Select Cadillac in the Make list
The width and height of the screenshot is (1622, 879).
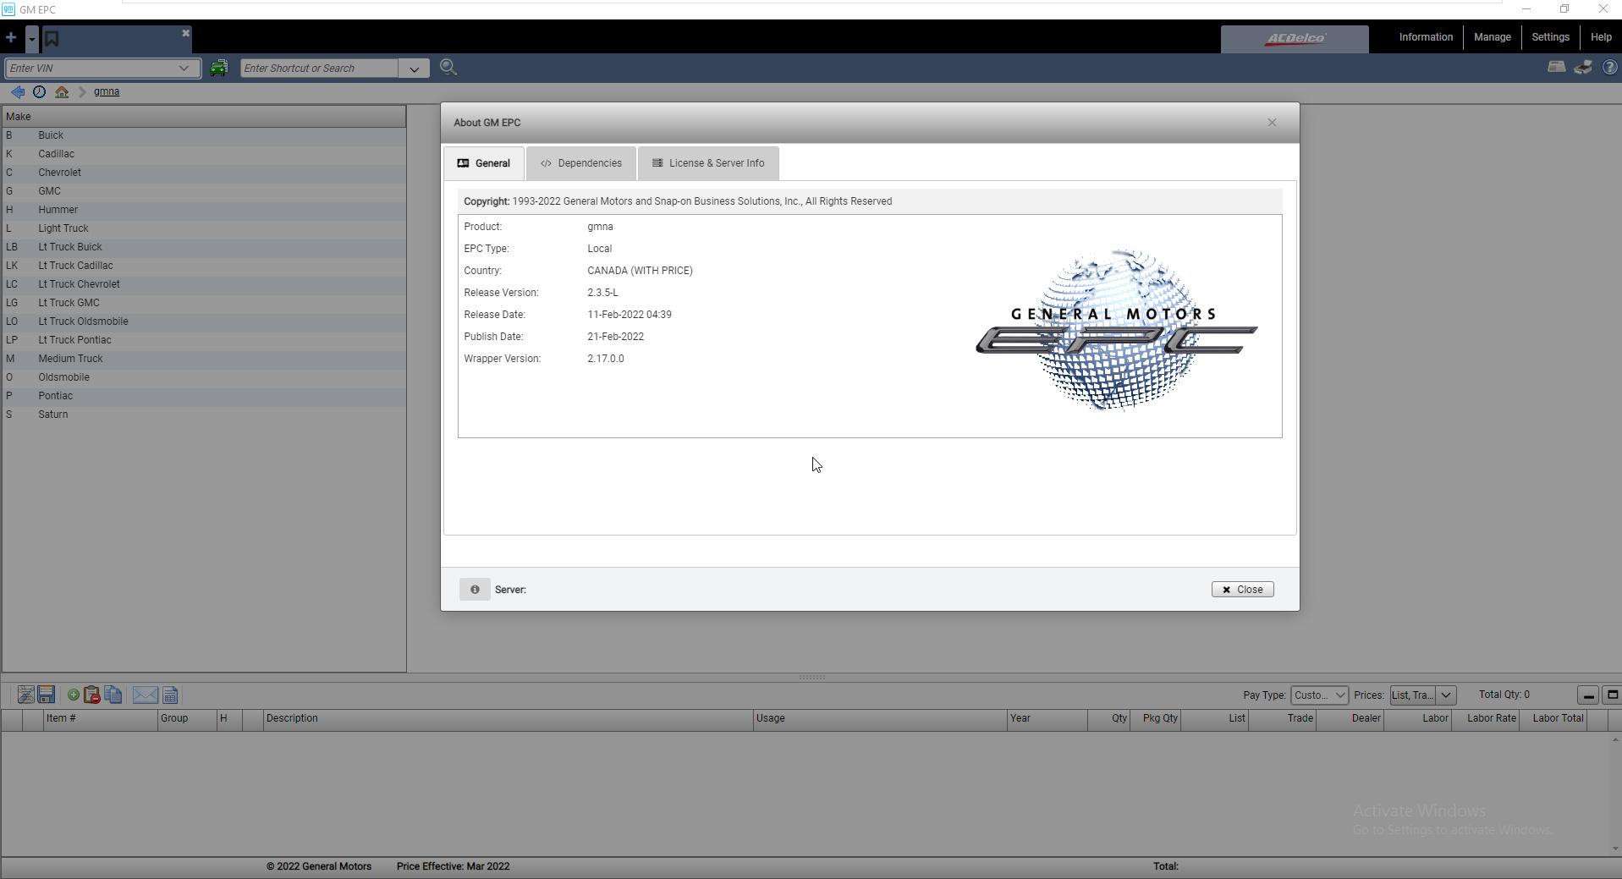pos(204,154)
